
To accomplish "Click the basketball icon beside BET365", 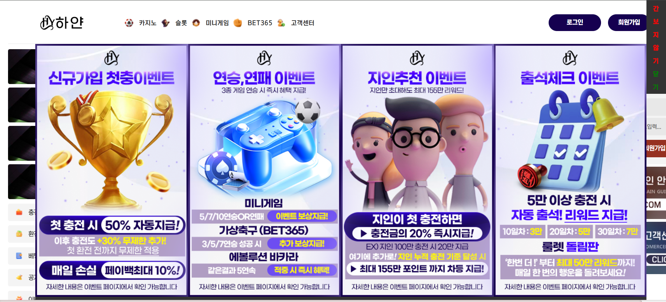I will (238, 23).
